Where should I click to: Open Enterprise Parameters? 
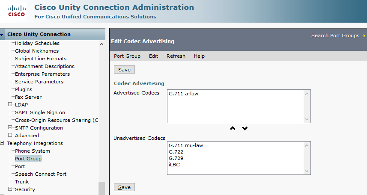(x=42, y=74)
